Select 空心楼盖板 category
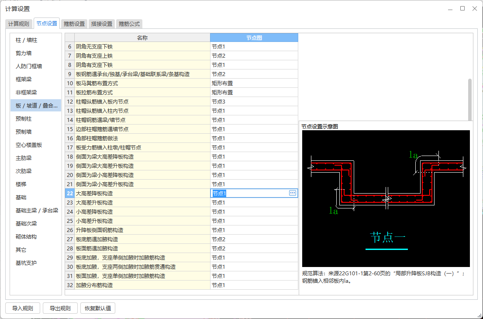The image size is (483, 319). point(36,145)
